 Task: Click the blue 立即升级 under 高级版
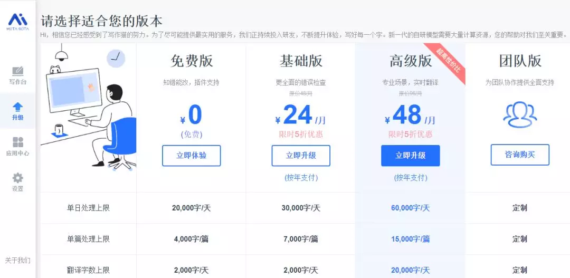tap(411, 156)
